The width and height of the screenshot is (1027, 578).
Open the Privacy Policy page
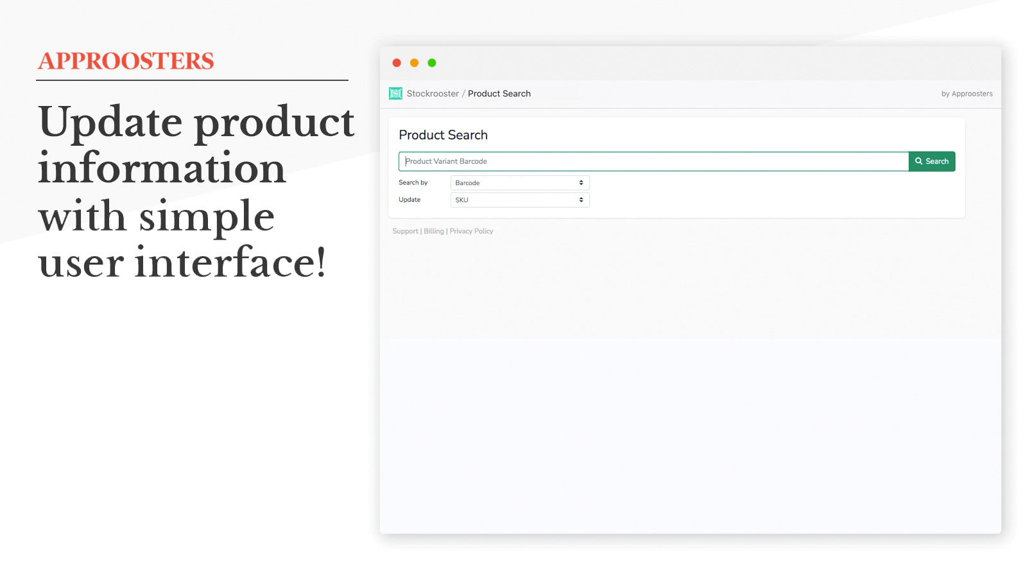tap(471, 231)
